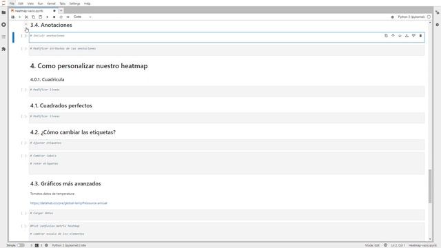Click the '# Ajustar etiquetas' code cell

pos(227,145)
